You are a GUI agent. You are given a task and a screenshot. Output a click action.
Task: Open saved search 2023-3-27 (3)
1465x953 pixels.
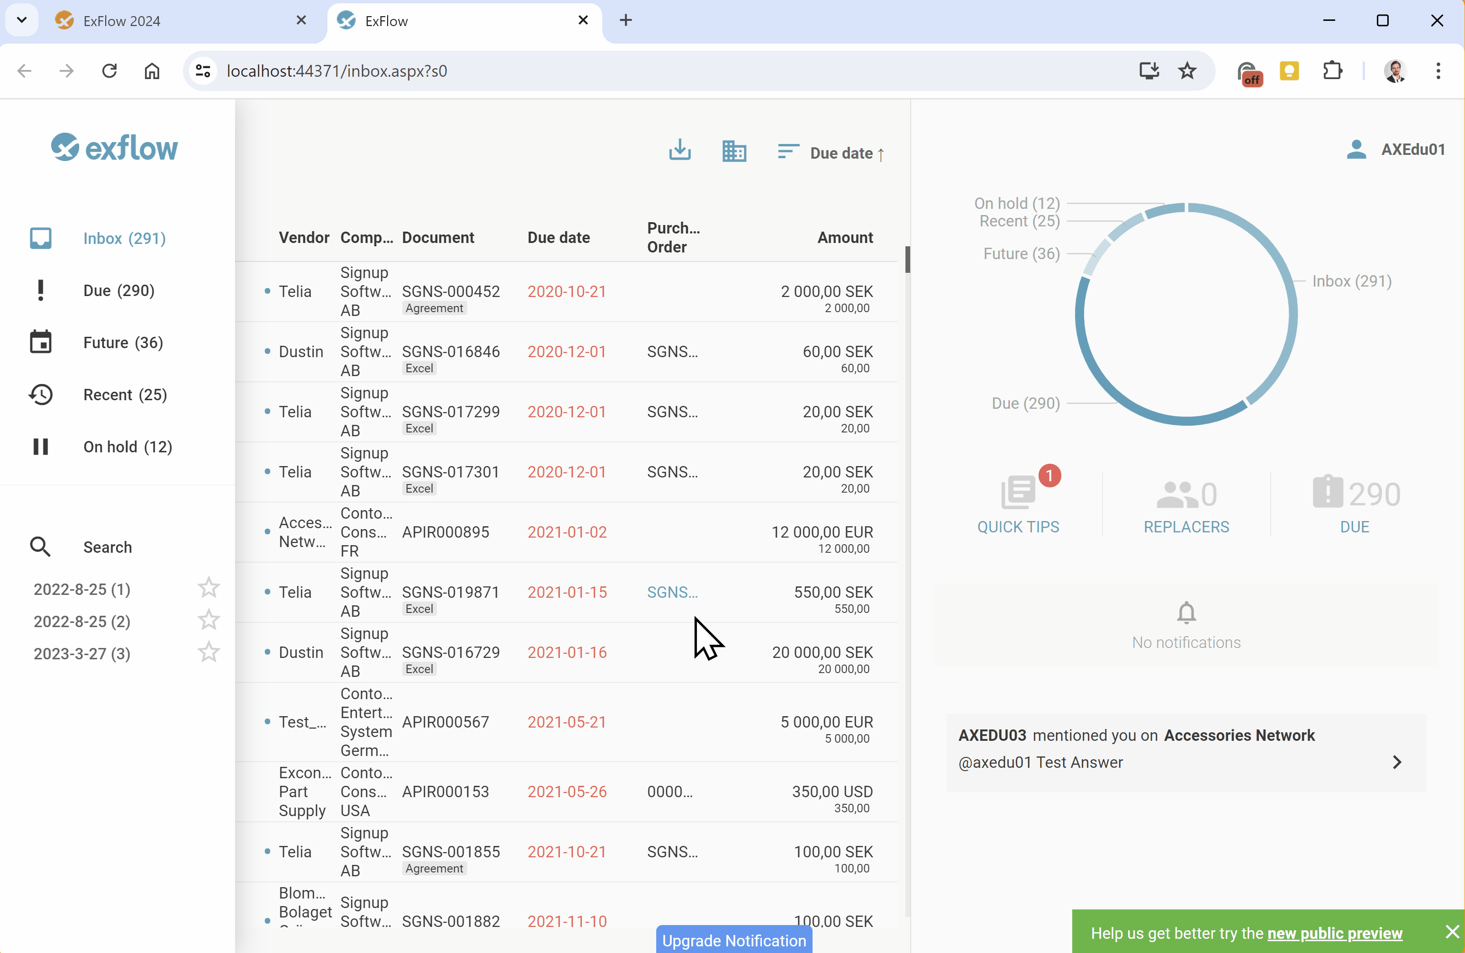tap(82, 653)
